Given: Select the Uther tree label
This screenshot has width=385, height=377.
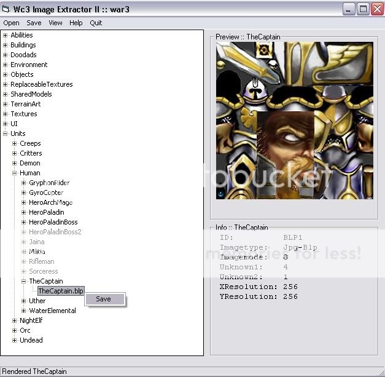Looking at the screenshot, I should [x=37, y=301].
